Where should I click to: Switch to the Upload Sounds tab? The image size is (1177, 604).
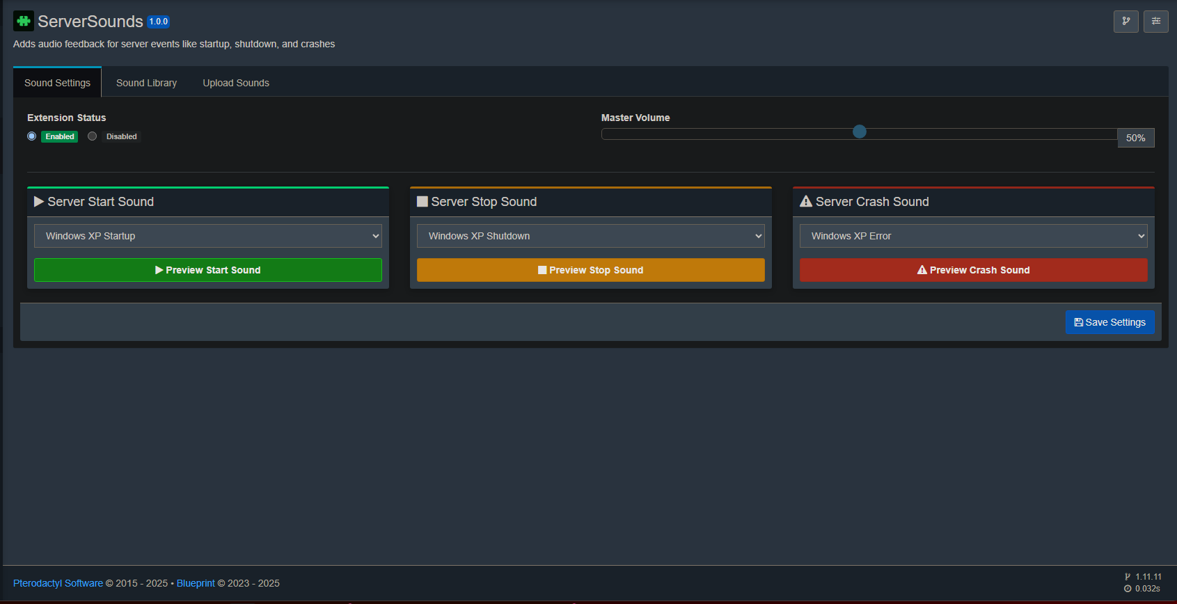(x=236, y=83)
